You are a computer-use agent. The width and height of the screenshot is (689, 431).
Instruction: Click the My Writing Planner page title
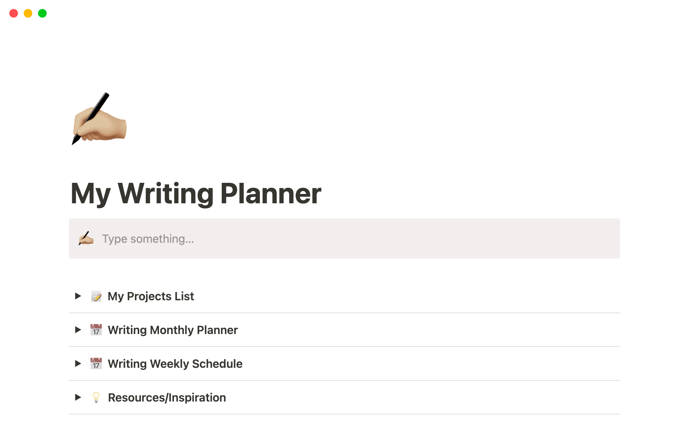click(196, 194)
